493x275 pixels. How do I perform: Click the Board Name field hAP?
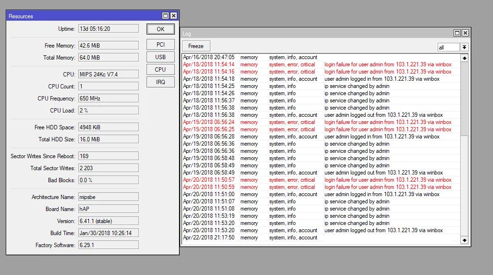(109, 209)
